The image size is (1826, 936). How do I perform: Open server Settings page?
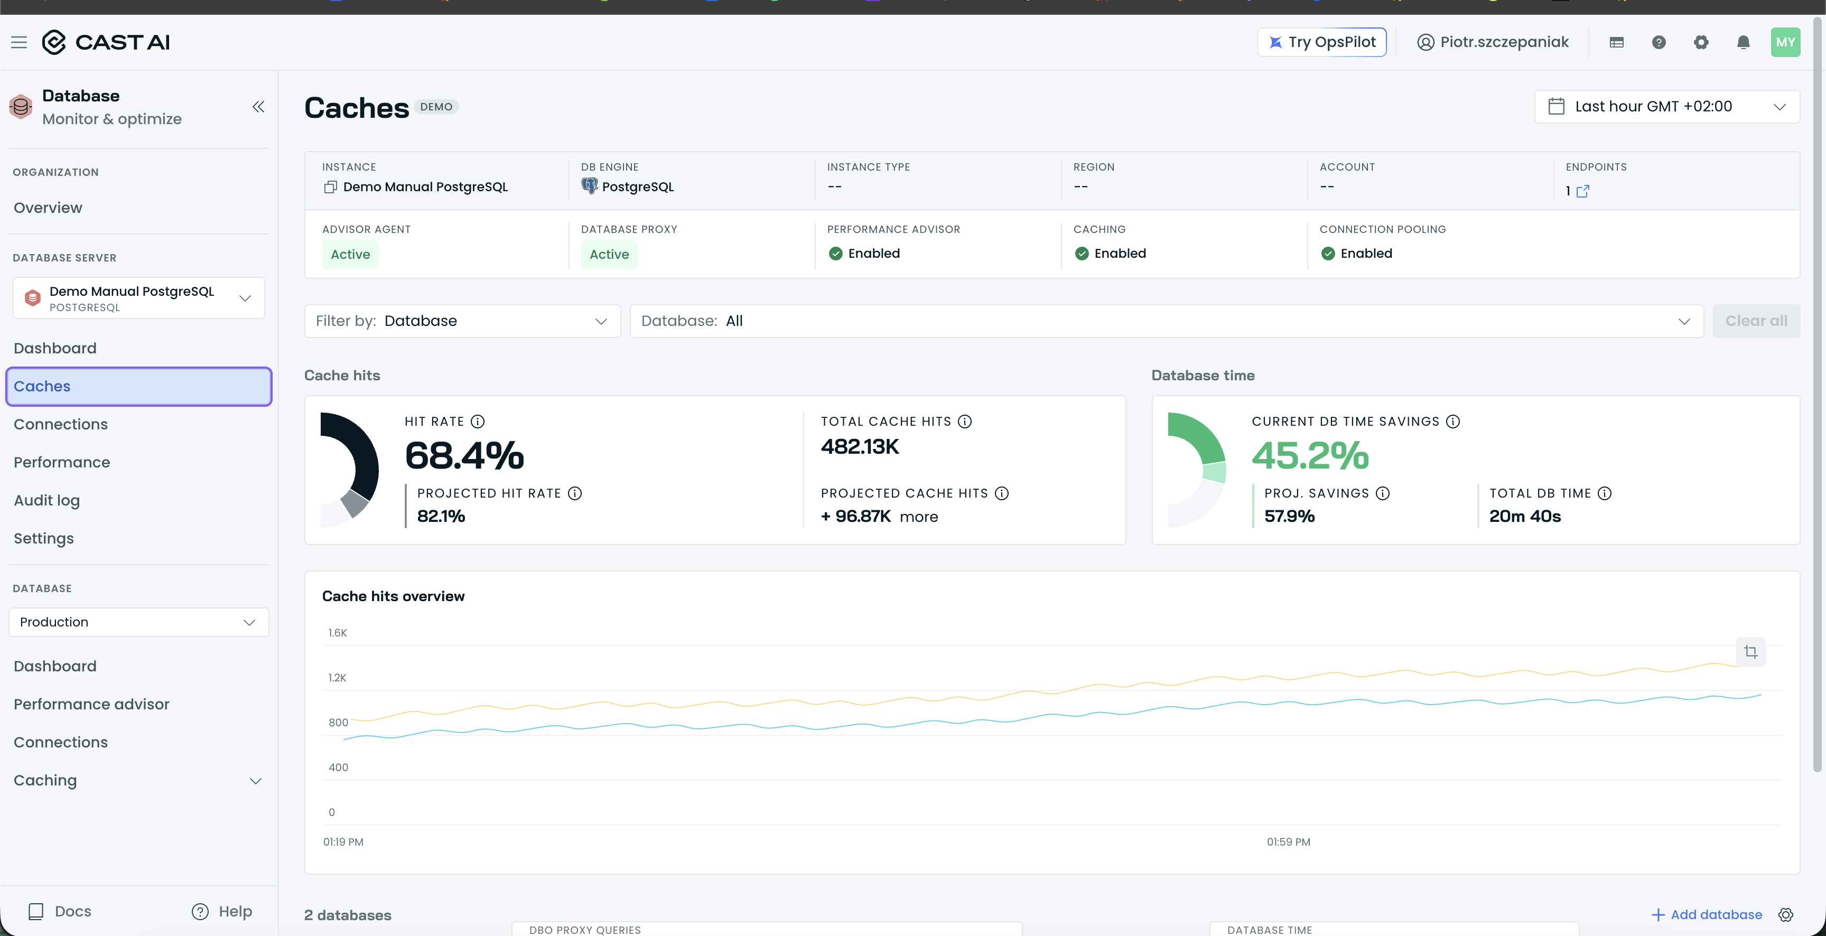43,538
